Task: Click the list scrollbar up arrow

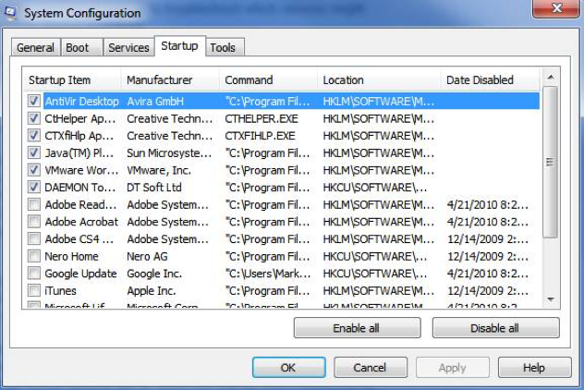Action: tap(551, 77)
